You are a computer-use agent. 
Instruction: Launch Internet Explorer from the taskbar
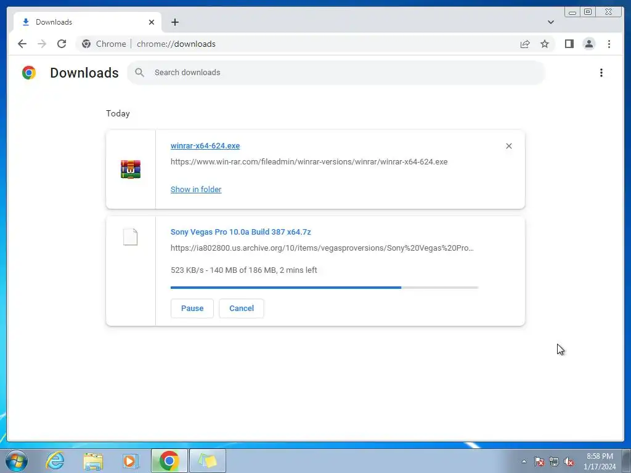55,461
